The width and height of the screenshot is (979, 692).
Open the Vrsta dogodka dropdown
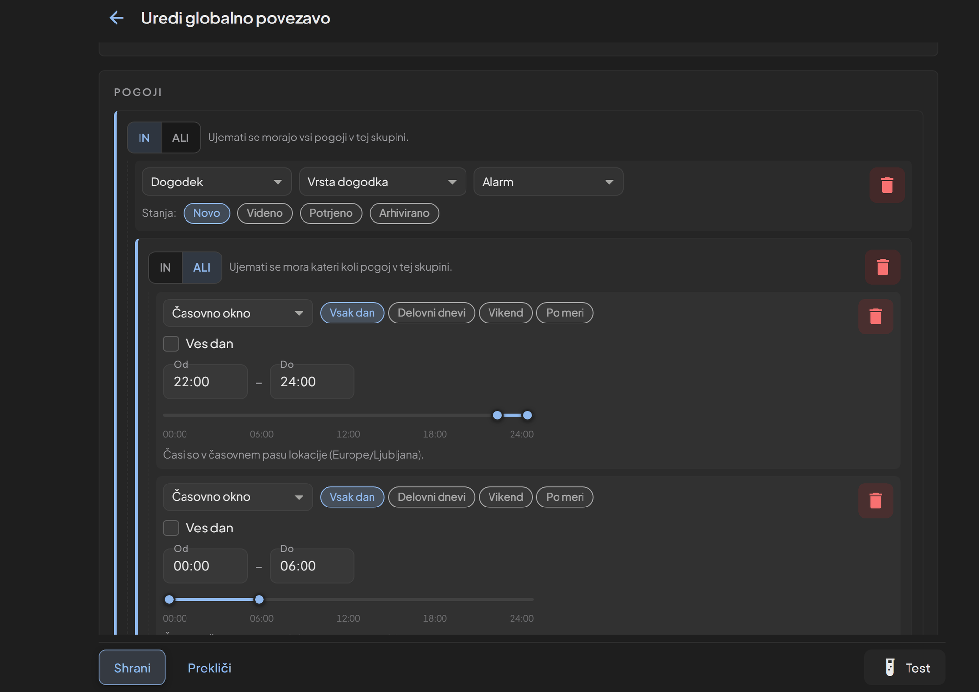pos(382,182)
